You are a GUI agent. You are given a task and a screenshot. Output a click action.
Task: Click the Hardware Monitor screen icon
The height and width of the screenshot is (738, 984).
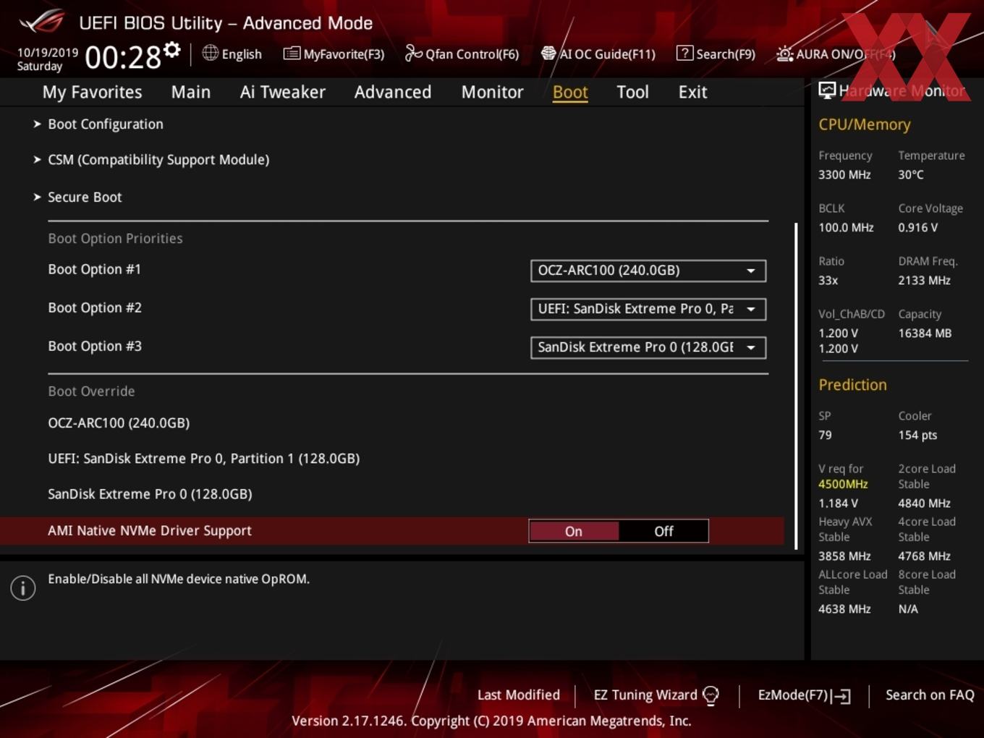(827, 90)
